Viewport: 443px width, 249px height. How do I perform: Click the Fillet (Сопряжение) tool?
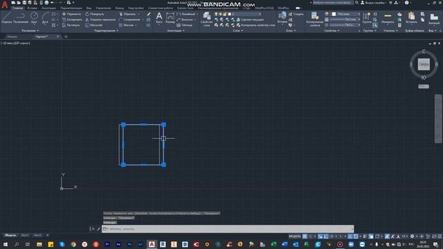[129, 19]
